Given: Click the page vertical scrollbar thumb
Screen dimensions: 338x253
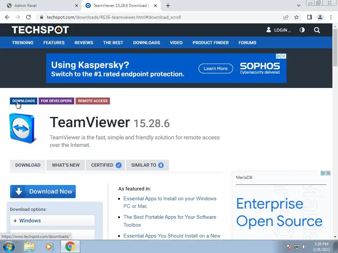Looking at the screenshot, I should tap(335, 48).
